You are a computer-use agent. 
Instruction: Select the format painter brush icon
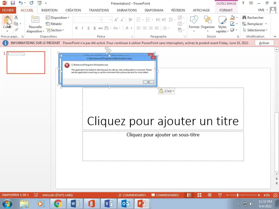(16, 30)
